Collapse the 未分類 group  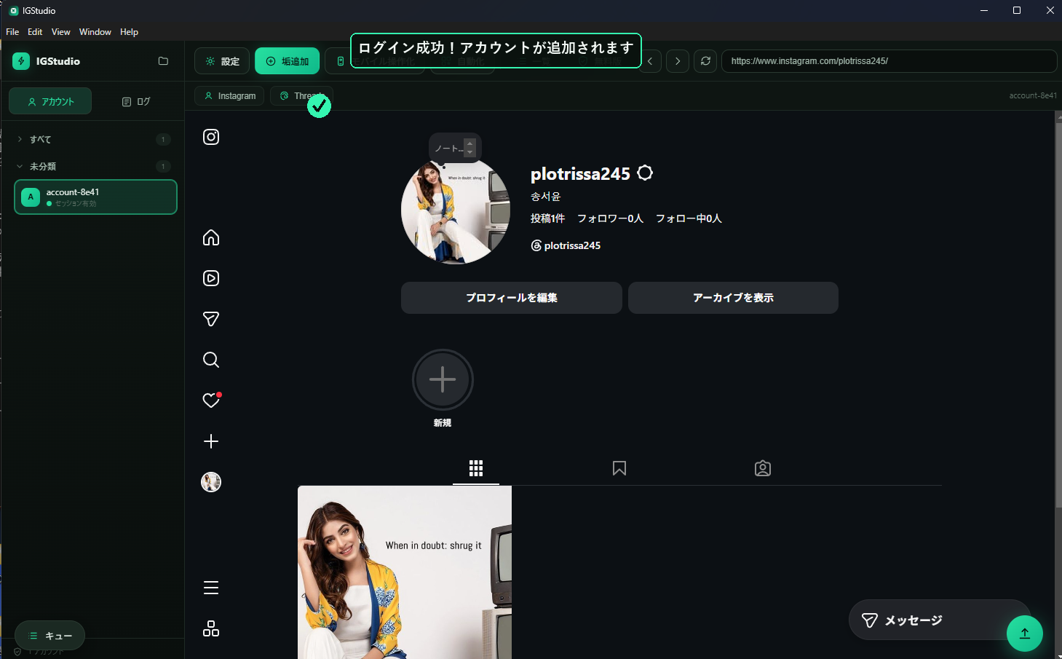tap(93, 166)
